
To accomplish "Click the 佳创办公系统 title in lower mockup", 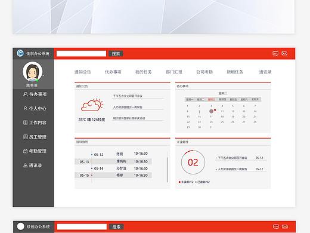I will coord(38,226).
